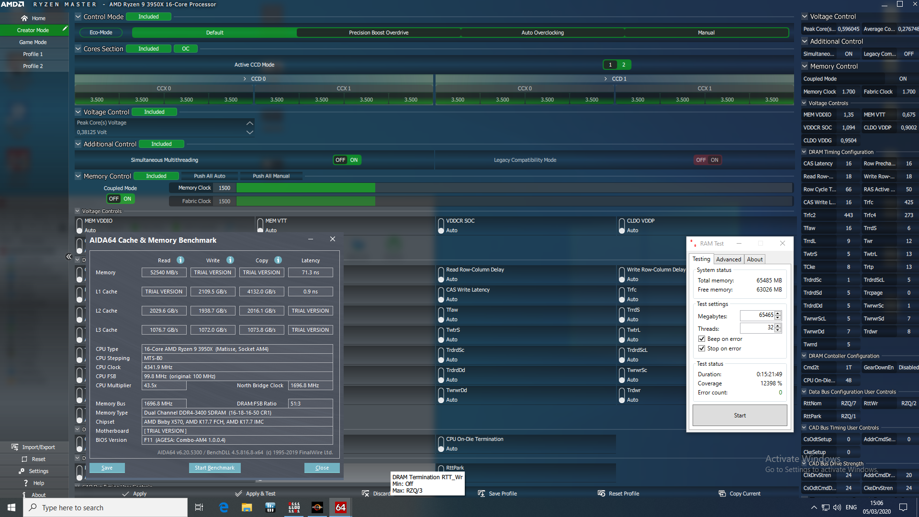Open AIDA64 from the Windows taskbar

(x=340, y=507)
